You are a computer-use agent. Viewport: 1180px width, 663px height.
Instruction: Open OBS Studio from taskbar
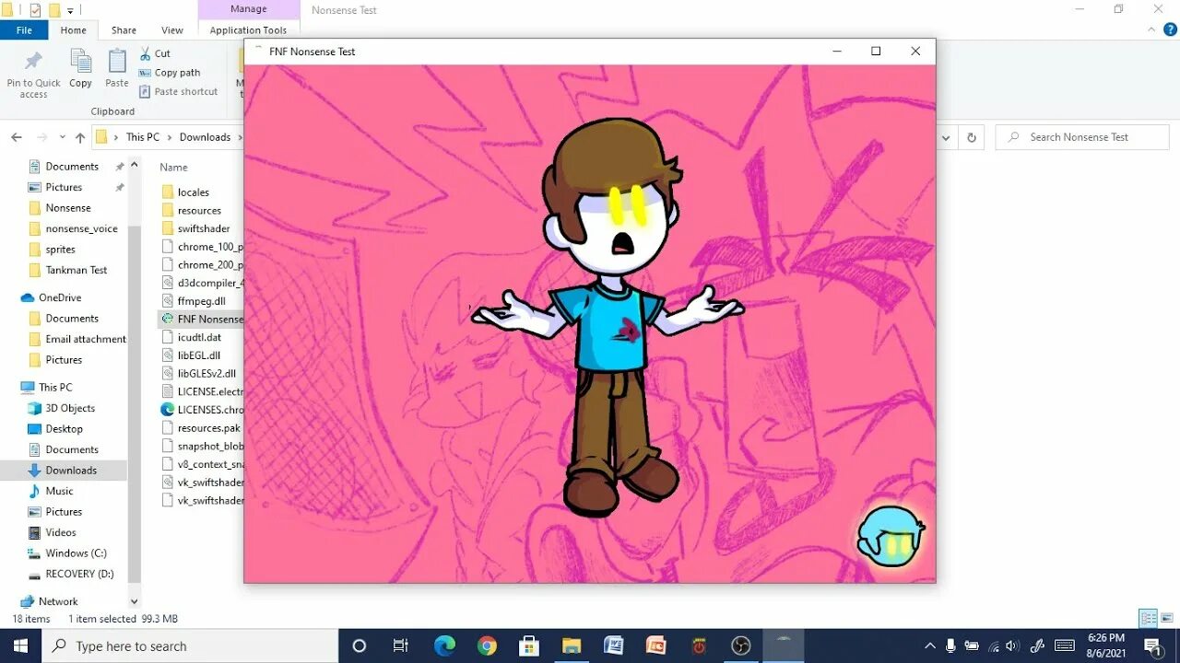click(741, 646)
